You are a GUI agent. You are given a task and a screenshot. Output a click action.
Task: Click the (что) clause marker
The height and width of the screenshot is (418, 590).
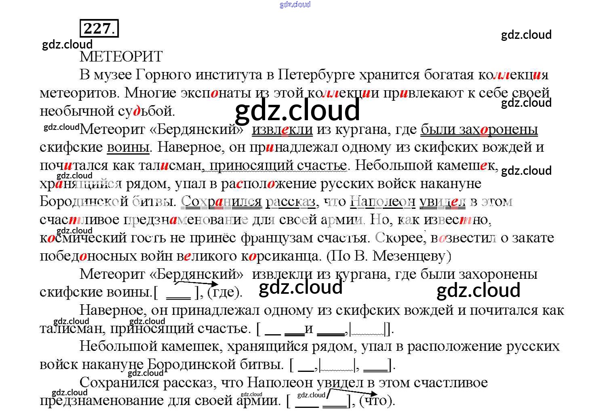[x=376, y=401]
